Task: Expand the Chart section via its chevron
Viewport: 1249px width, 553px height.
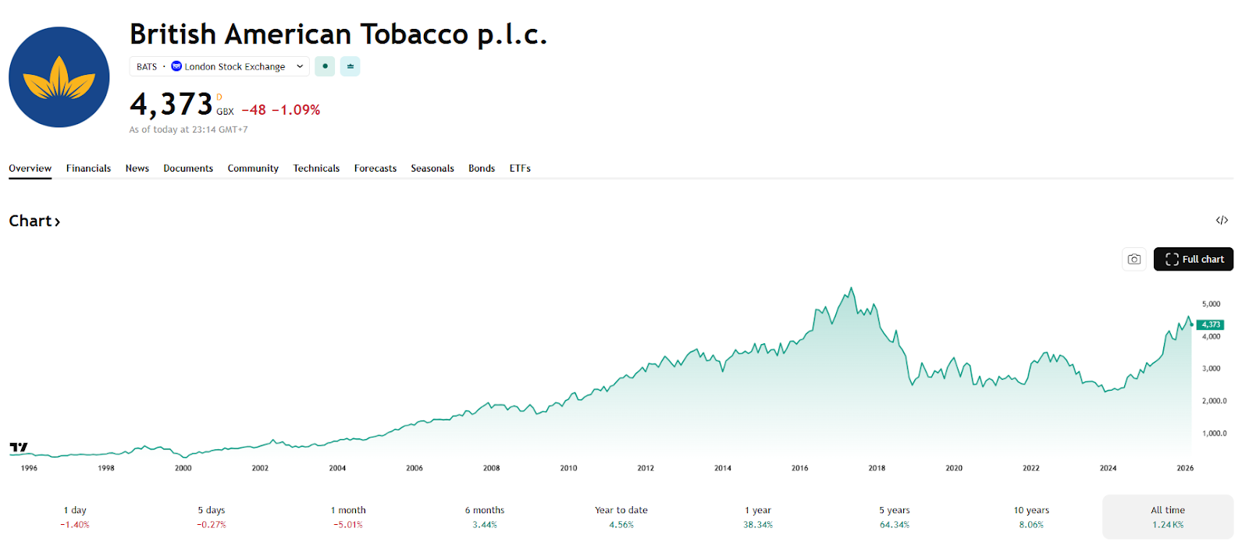Action: pyautogui.click(x=57, y=221)
